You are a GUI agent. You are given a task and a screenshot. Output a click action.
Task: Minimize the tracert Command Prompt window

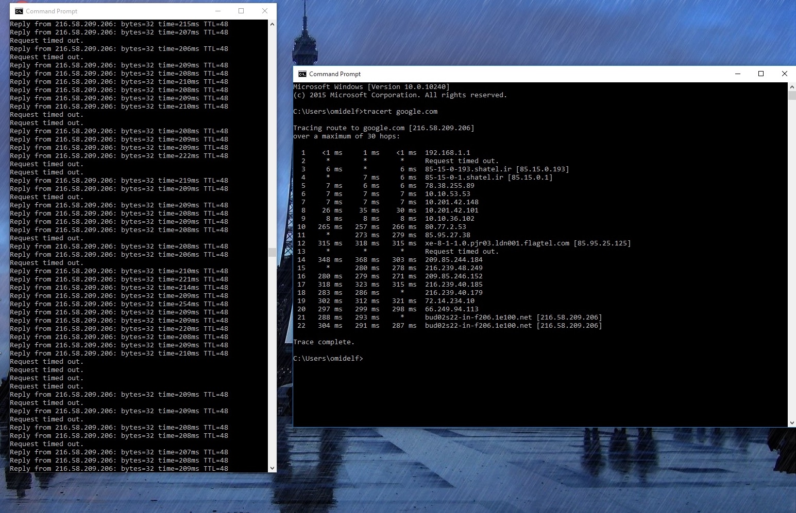(738, 74)
